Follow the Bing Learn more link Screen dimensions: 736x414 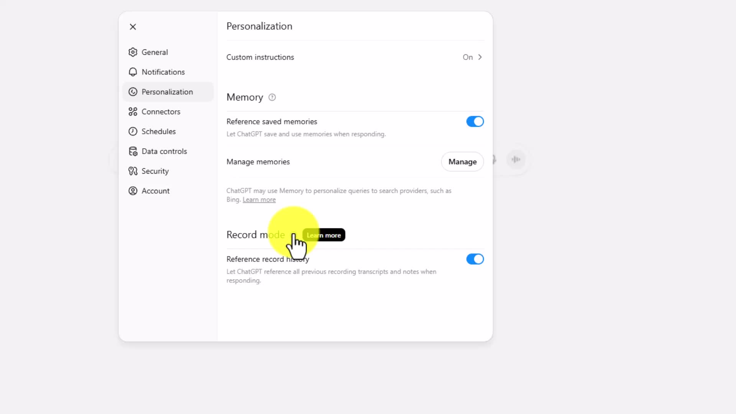[259, 200]
